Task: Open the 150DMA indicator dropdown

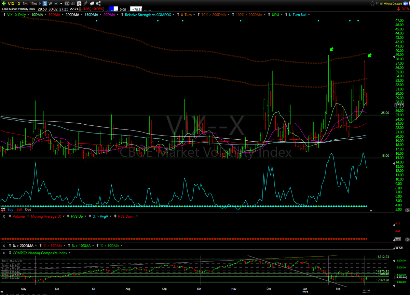Action: (x=100, y=15)
